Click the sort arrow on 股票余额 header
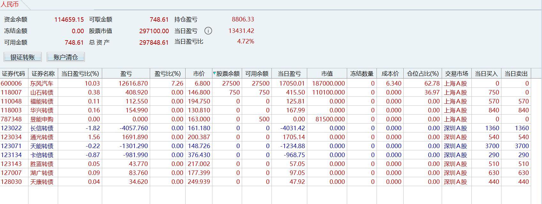This screenshot has width=542, height=204. point(214,73)
